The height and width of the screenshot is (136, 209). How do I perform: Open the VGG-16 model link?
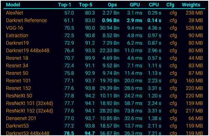click(14, 28)
